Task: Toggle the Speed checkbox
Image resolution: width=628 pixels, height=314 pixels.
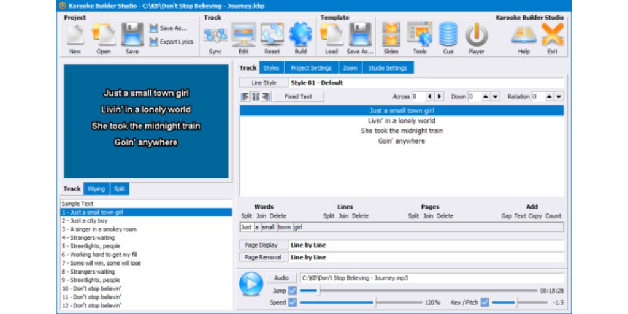Action: pos(293,302)
